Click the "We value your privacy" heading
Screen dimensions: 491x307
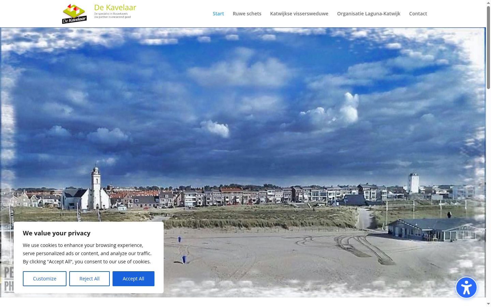click(x=57, y=233)
